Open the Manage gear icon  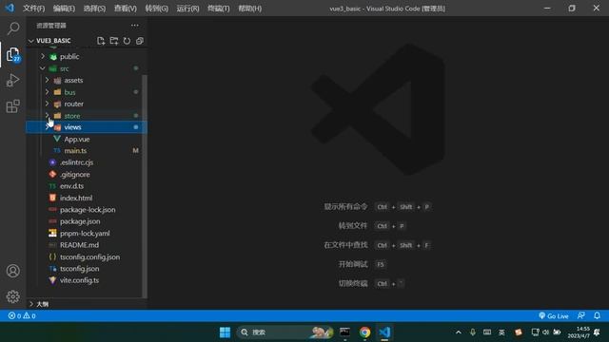tap(13, 296)
